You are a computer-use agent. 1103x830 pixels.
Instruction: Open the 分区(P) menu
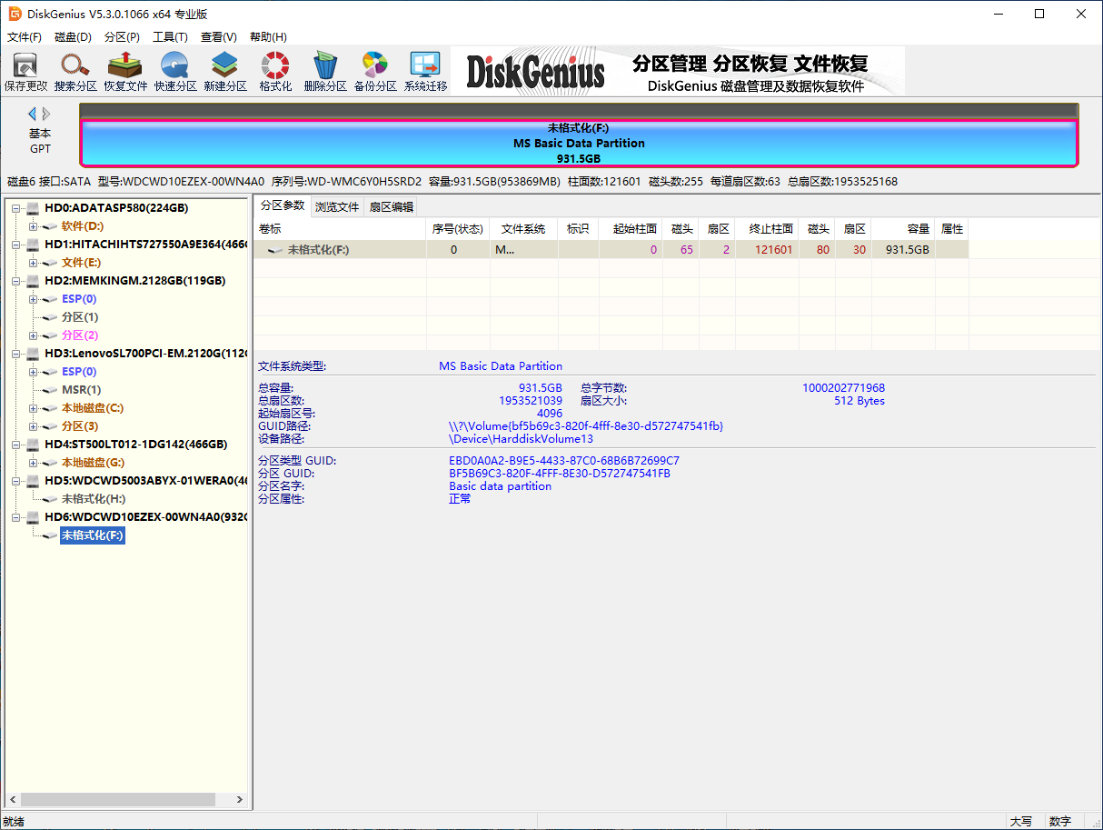point(123,37)
